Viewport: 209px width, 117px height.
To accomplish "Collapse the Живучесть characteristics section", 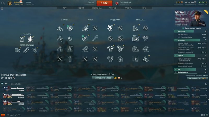I will tap(176, 31).
